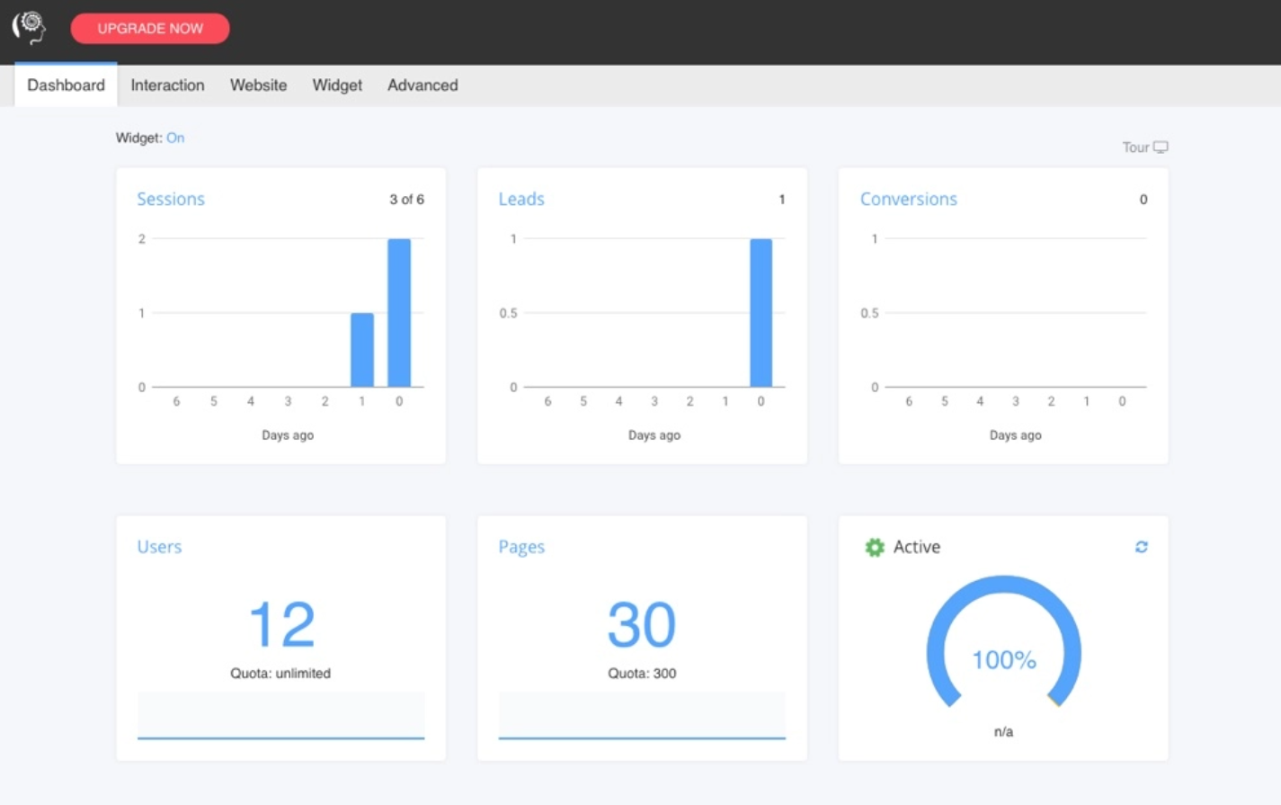The image size is (1281, 805).
Task: Open the Conversions report link
Action: click(x=908, y=199)
